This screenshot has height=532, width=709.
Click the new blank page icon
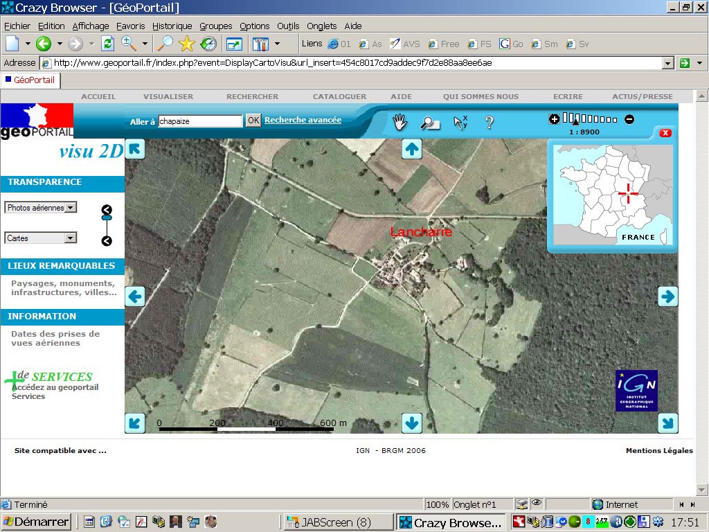[x=12, y=44]
